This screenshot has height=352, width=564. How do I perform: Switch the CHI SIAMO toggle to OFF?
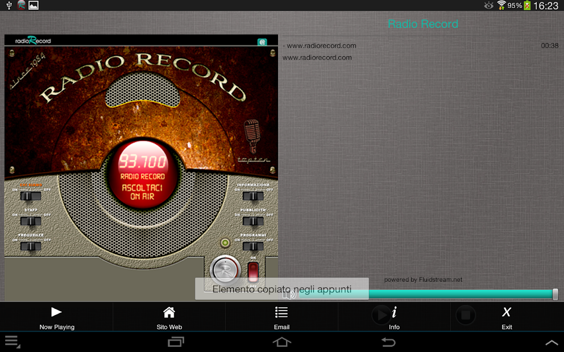coord(30,196)
